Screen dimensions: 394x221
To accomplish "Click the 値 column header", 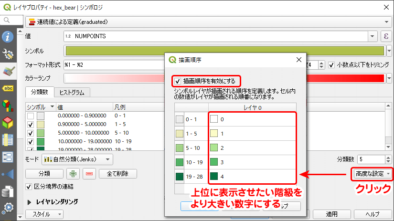I will pos(85,107).
